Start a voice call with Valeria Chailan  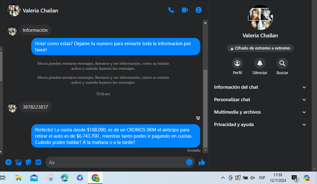point(171,10)
